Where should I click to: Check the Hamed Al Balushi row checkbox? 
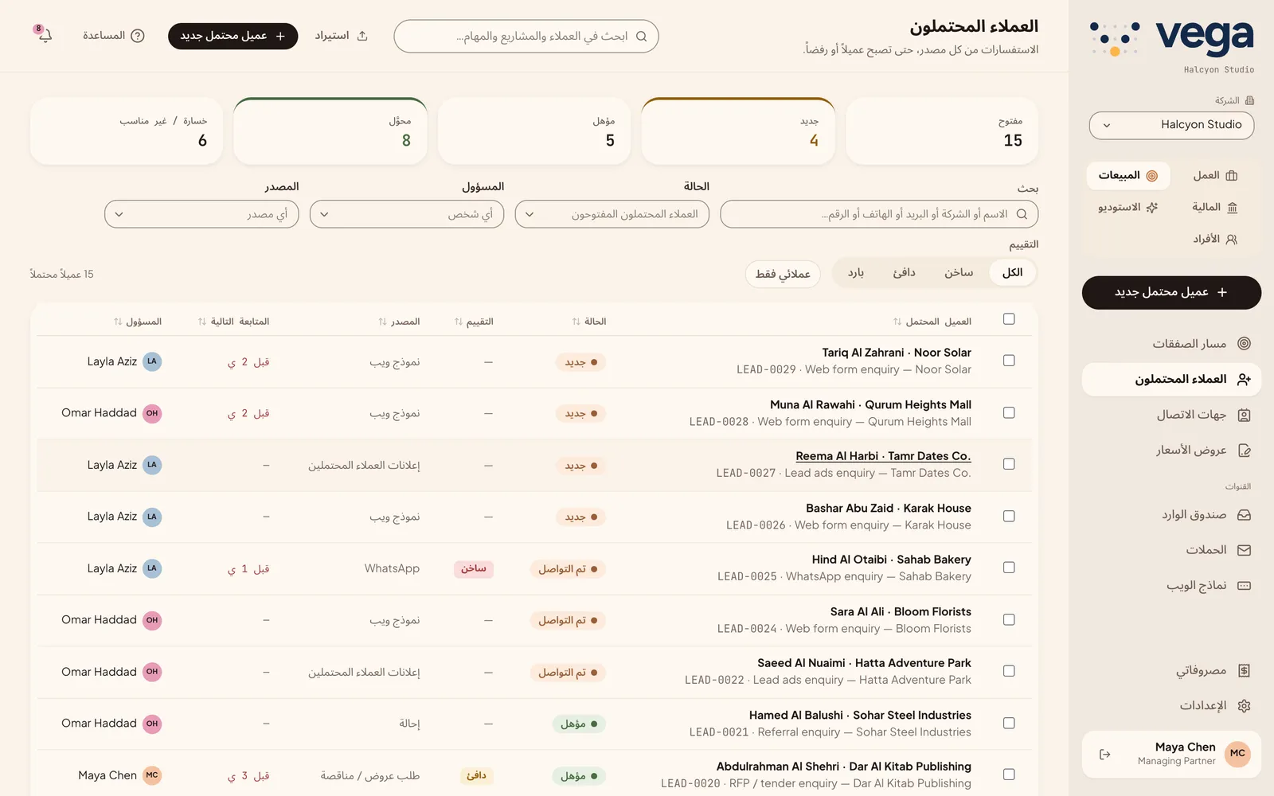[1009, 724]
